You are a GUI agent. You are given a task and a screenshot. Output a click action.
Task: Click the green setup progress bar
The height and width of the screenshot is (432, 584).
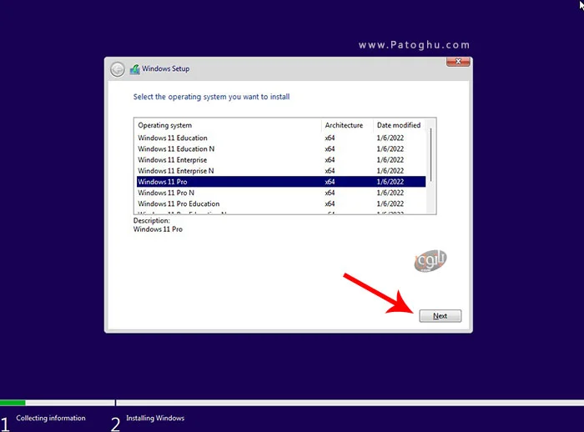[13, 403]
